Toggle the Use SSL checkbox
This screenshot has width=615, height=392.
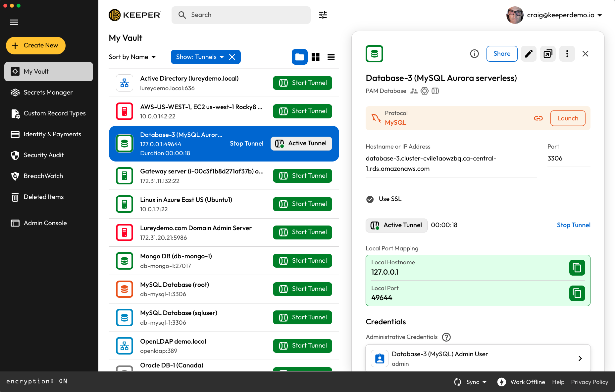370,199
